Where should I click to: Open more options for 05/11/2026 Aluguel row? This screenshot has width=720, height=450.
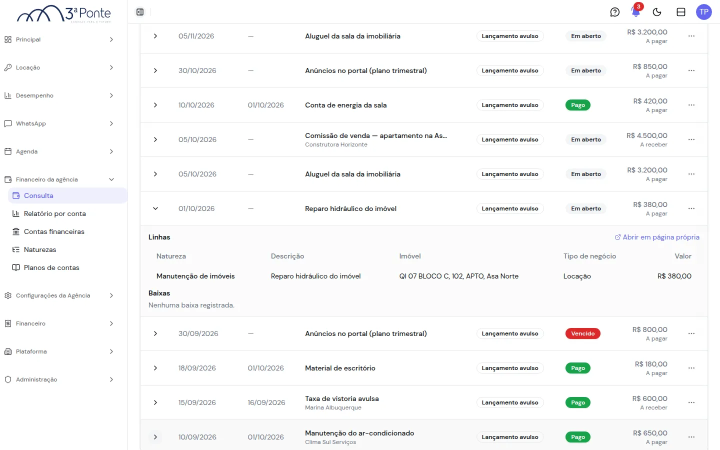(691, 36)
